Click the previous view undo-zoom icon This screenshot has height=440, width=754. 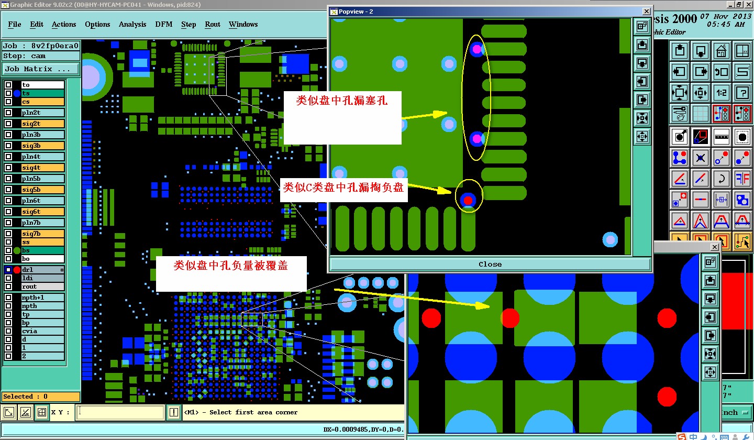(722, 72)
